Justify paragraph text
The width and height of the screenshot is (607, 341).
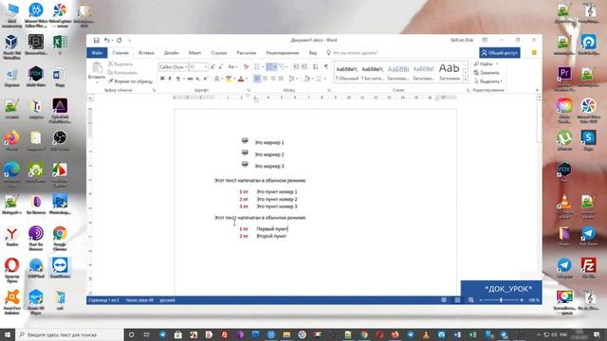[281, 79]
